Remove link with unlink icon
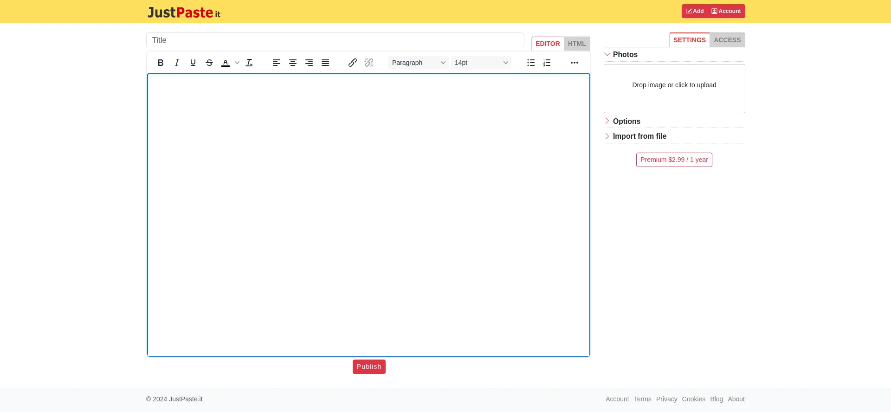Viewport: 891px width, 412px height. click(369, 63)
